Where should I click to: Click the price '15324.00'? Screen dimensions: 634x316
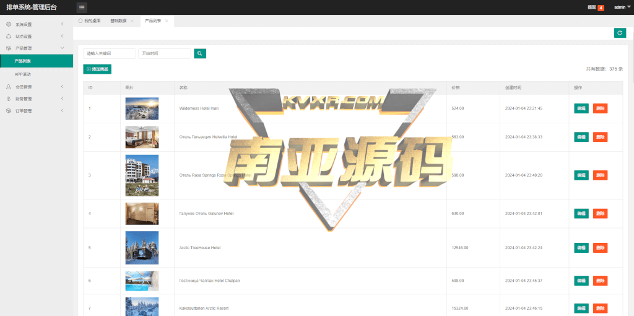click(x=460, y=309)
